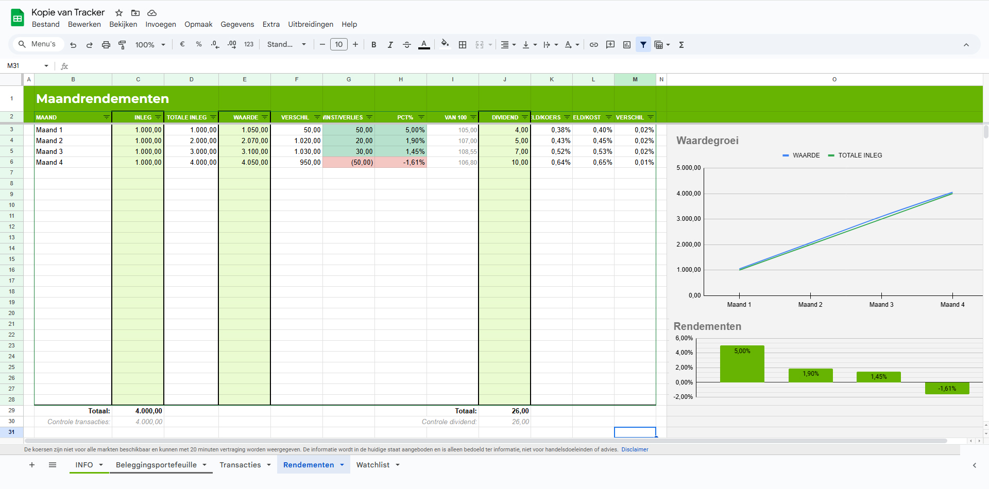Insert a comment
The width and height of the screenshot is (989, 489).
tap(610, 45)
